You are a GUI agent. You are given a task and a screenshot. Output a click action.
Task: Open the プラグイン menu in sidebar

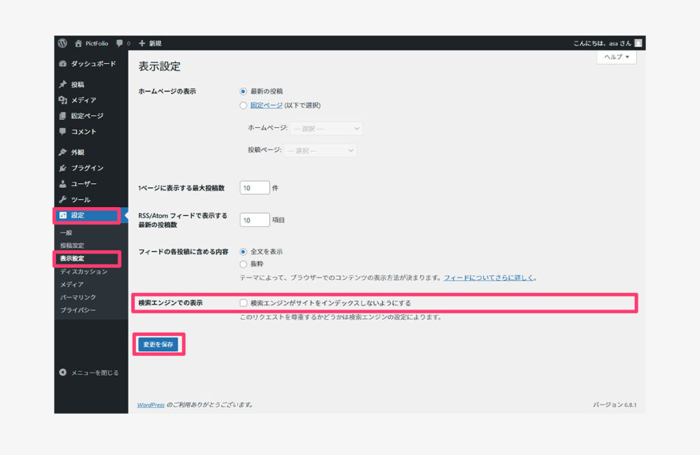pos(87,168)
